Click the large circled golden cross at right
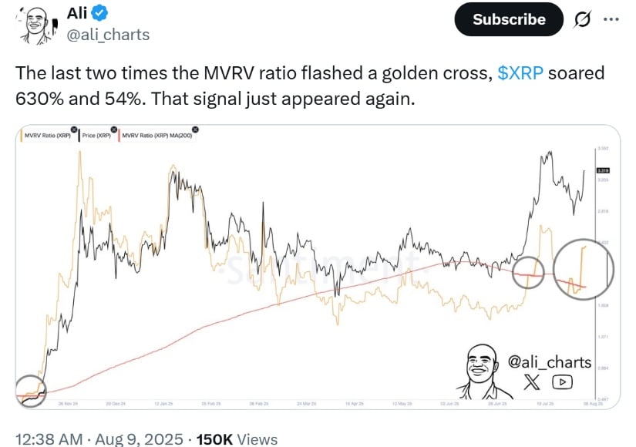This screenshot has height=447, width=636. click(584, 269)
